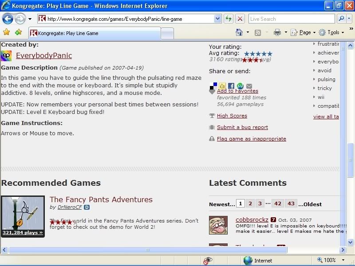Go to comments page 3
The height and width of the screenshot is (266, 355).
pos(260,203)
